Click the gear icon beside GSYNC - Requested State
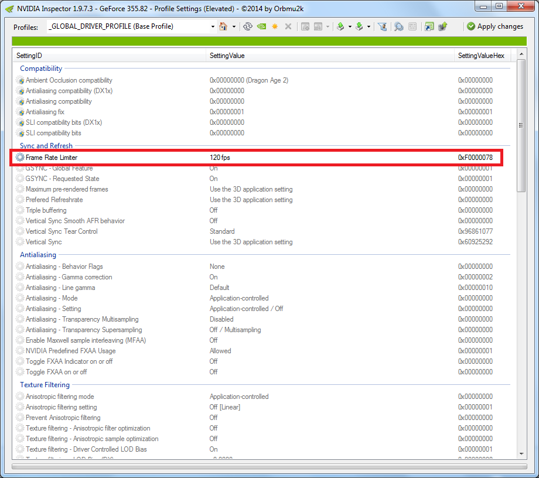The width and height of the screenshot is (539, 478). coord(21,179)
